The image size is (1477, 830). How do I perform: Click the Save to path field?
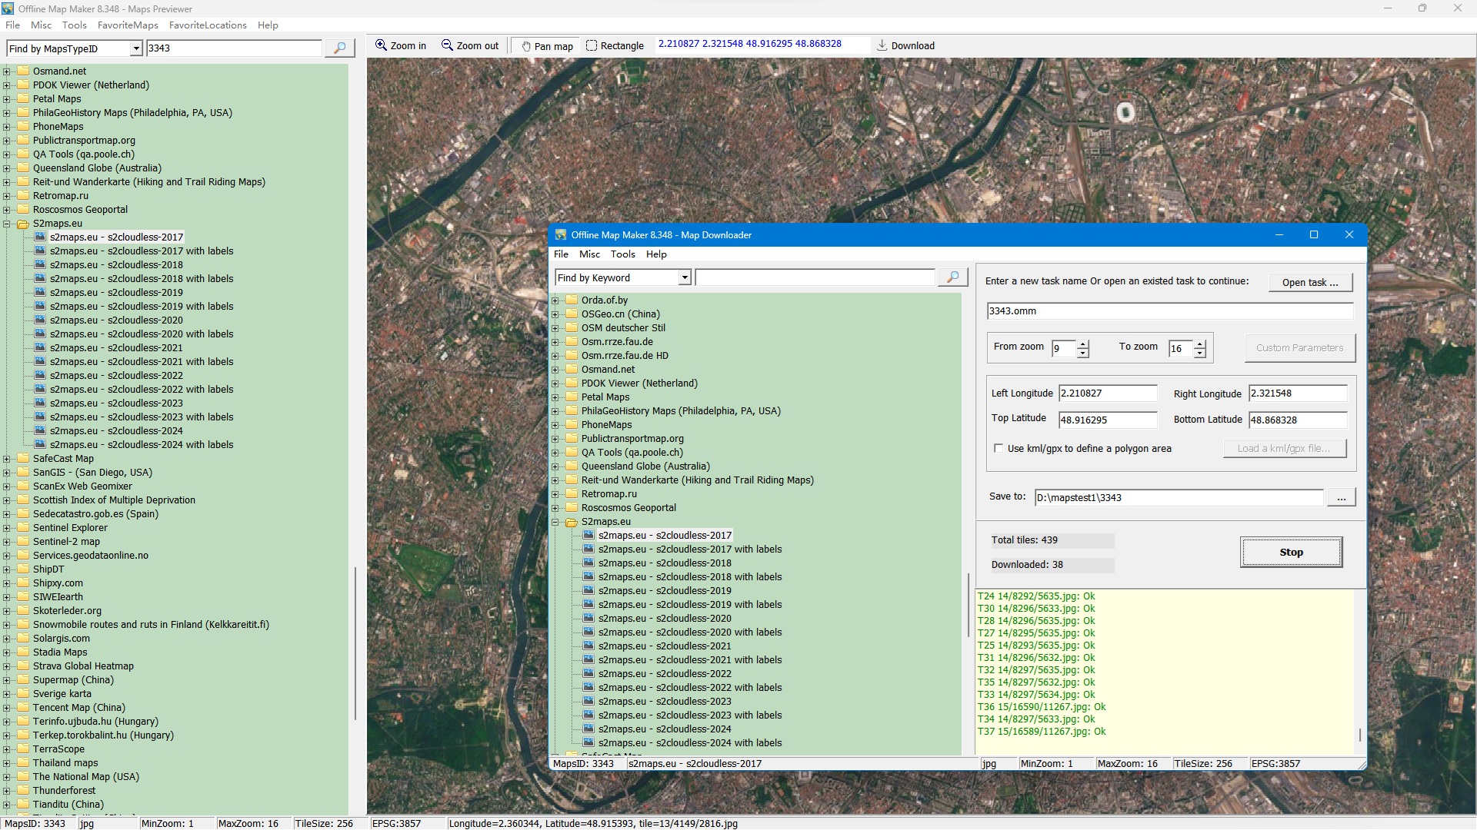[1178, 497]
